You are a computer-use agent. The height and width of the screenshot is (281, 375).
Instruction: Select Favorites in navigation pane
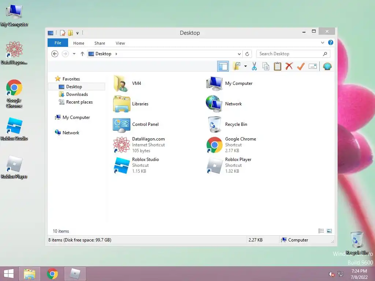(67, 79)
